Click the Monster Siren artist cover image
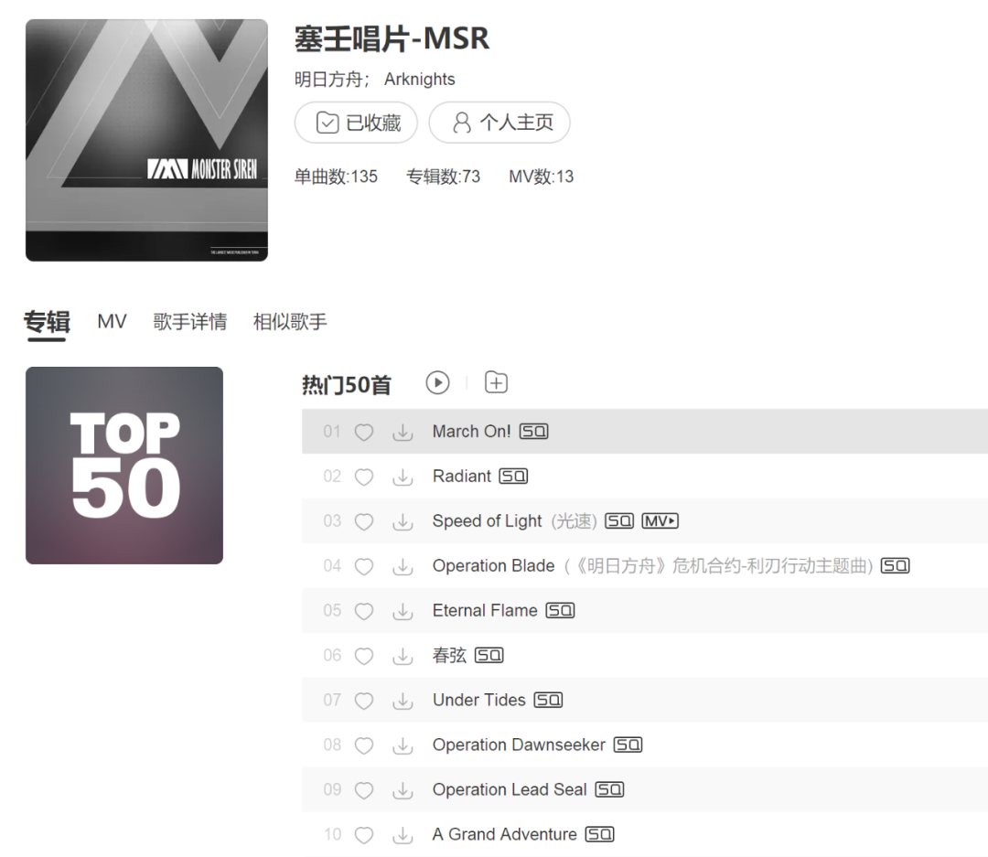 pos(146,141)
